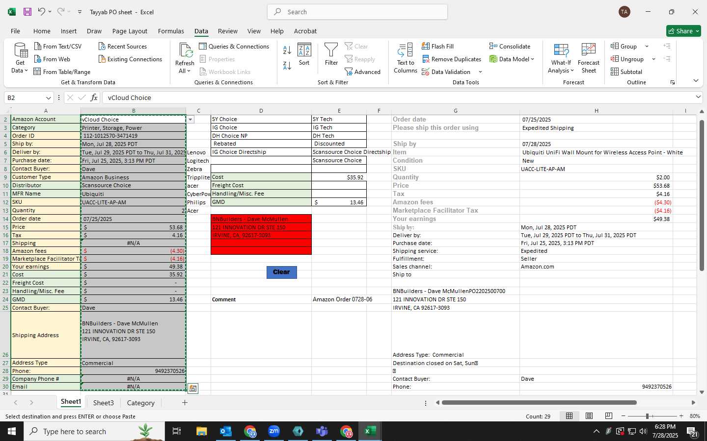
Task: Click Remove Duplicates
Action: (451, 59)
